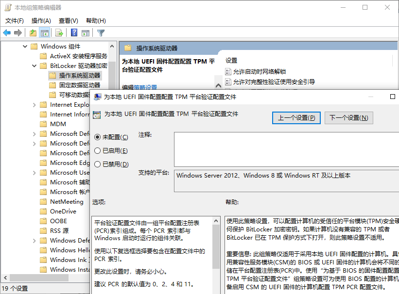
Task: Open help via the blue question mark icon
Action: [x=74, y=33]
